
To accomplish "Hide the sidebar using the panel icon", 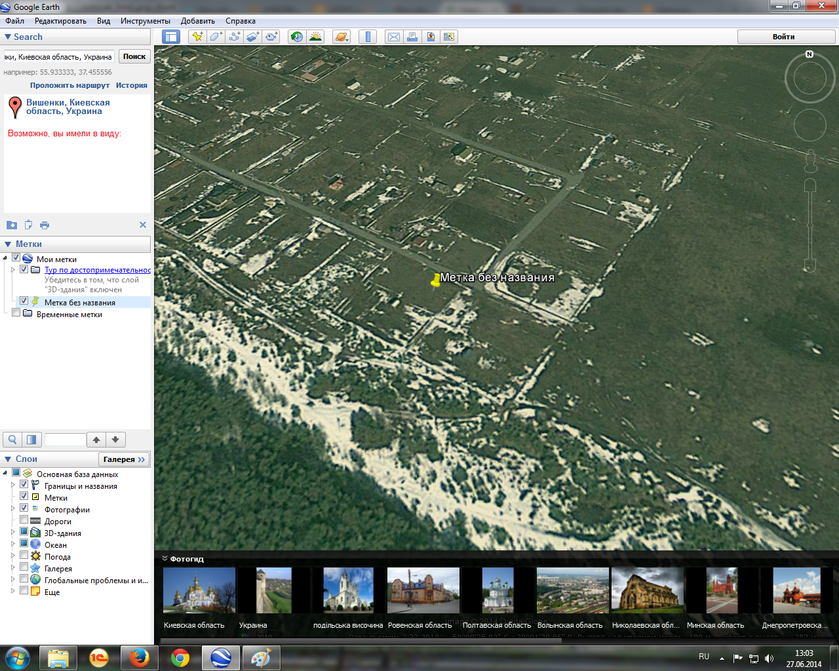I will click(x=171, y=37).
